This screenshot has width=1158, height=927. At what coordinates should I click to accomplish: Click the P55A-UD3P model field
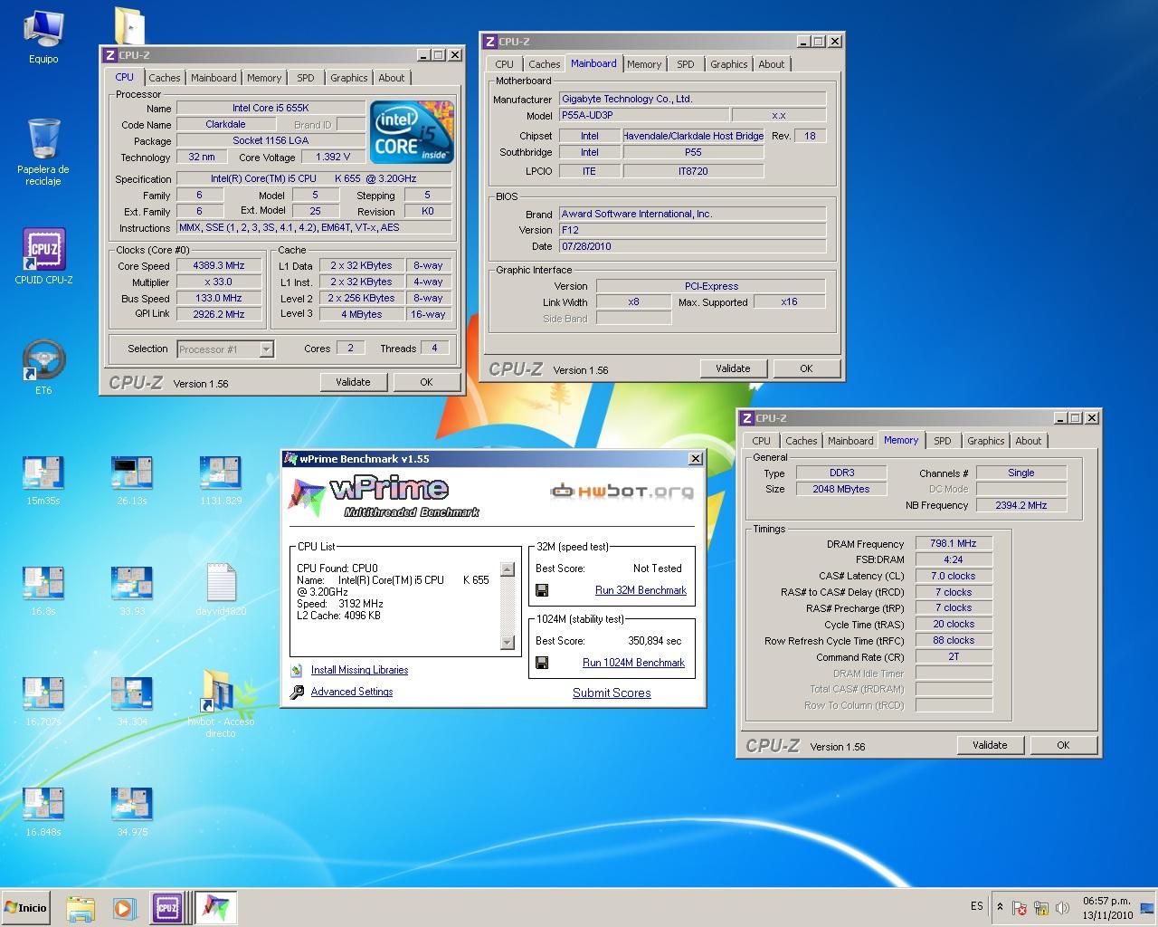[x=644, y=115]
